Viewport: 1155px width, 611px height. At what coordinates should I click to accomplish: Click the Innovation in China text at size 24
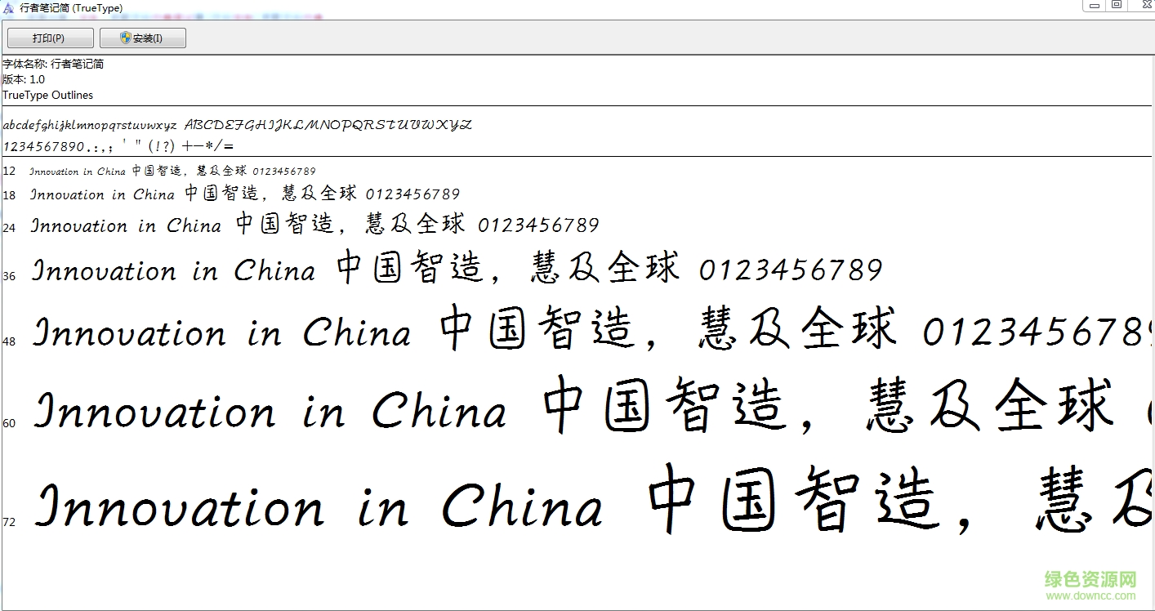127,225
